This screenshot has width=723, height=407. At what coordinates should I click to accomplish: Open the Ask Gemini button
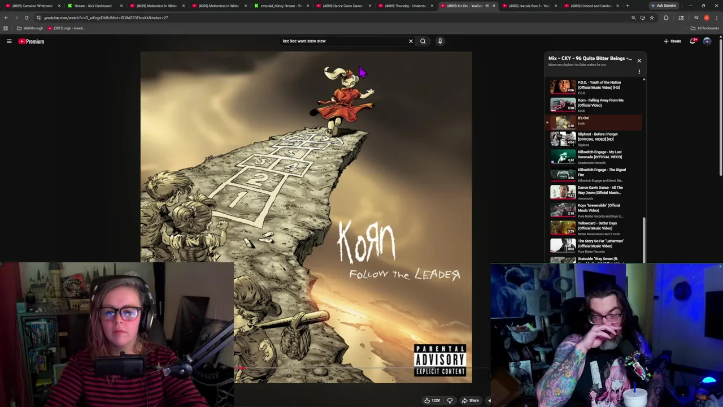[x=663, y=6]
